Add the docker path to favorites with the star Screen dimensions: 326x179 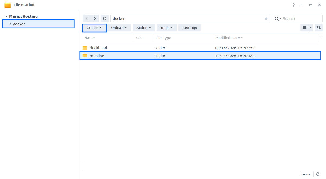(x=266, y=18)
